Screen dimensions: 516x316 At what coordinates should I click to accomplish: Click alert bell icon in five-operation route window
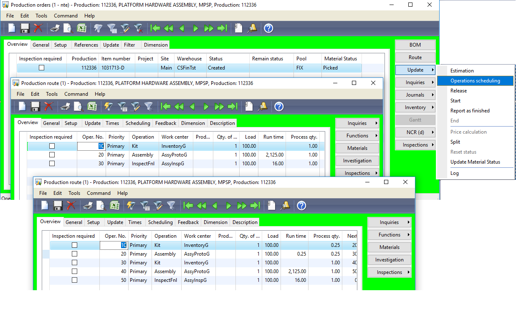tap(285, 206)
